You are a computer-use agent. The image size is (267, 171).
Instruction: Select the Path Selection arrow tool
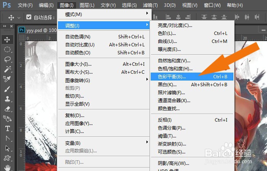point(7,149)
